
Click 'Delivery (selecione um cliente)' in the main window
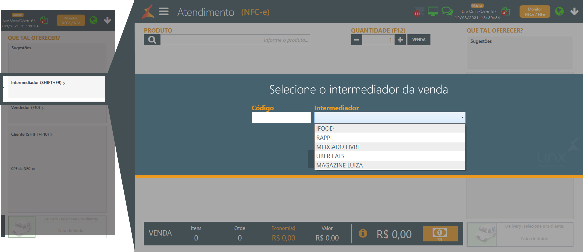[535, 226]
